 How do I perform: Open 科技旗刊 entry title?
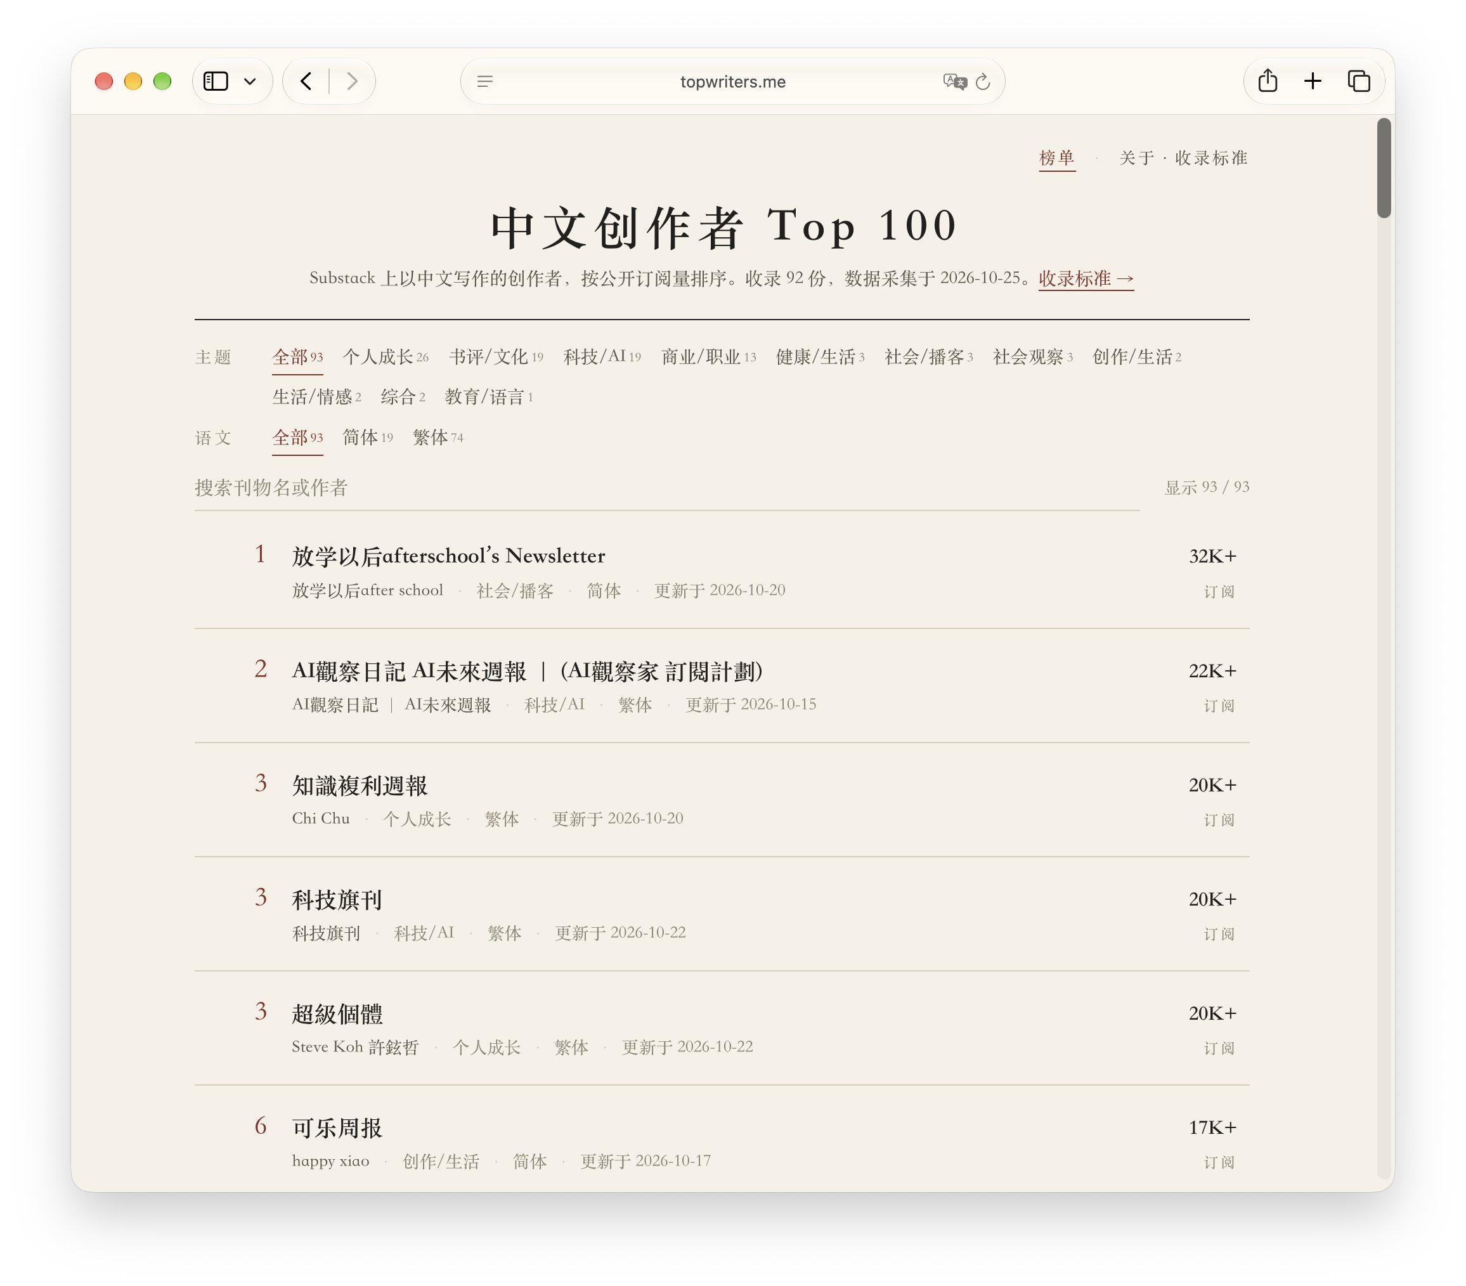[336, 899]
